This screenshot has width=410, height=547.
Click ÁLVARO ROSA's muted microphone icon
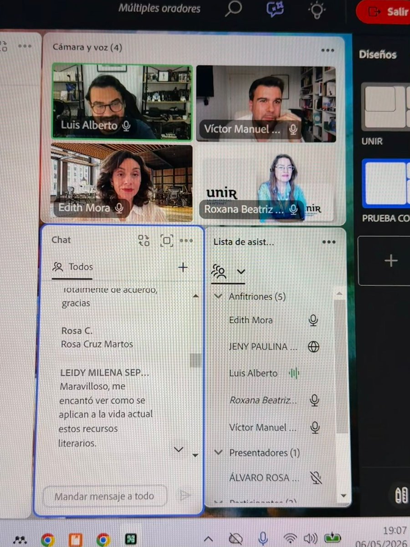[x=316, y=478]
